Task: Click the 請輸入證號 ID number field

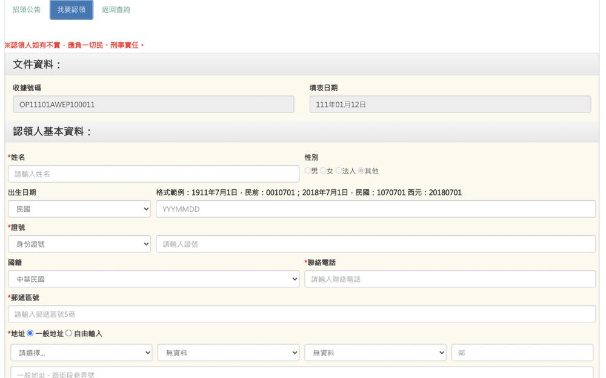Action: [376, 244]
